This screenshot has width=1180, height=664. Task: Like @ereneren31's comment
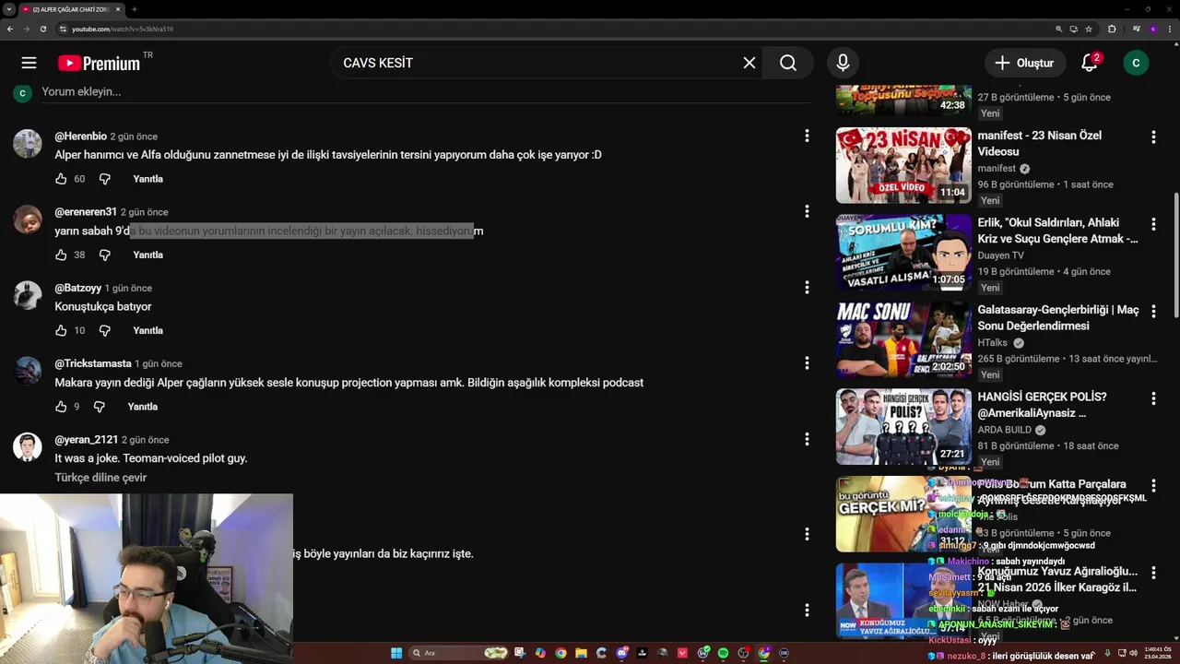tap(61, 255)
